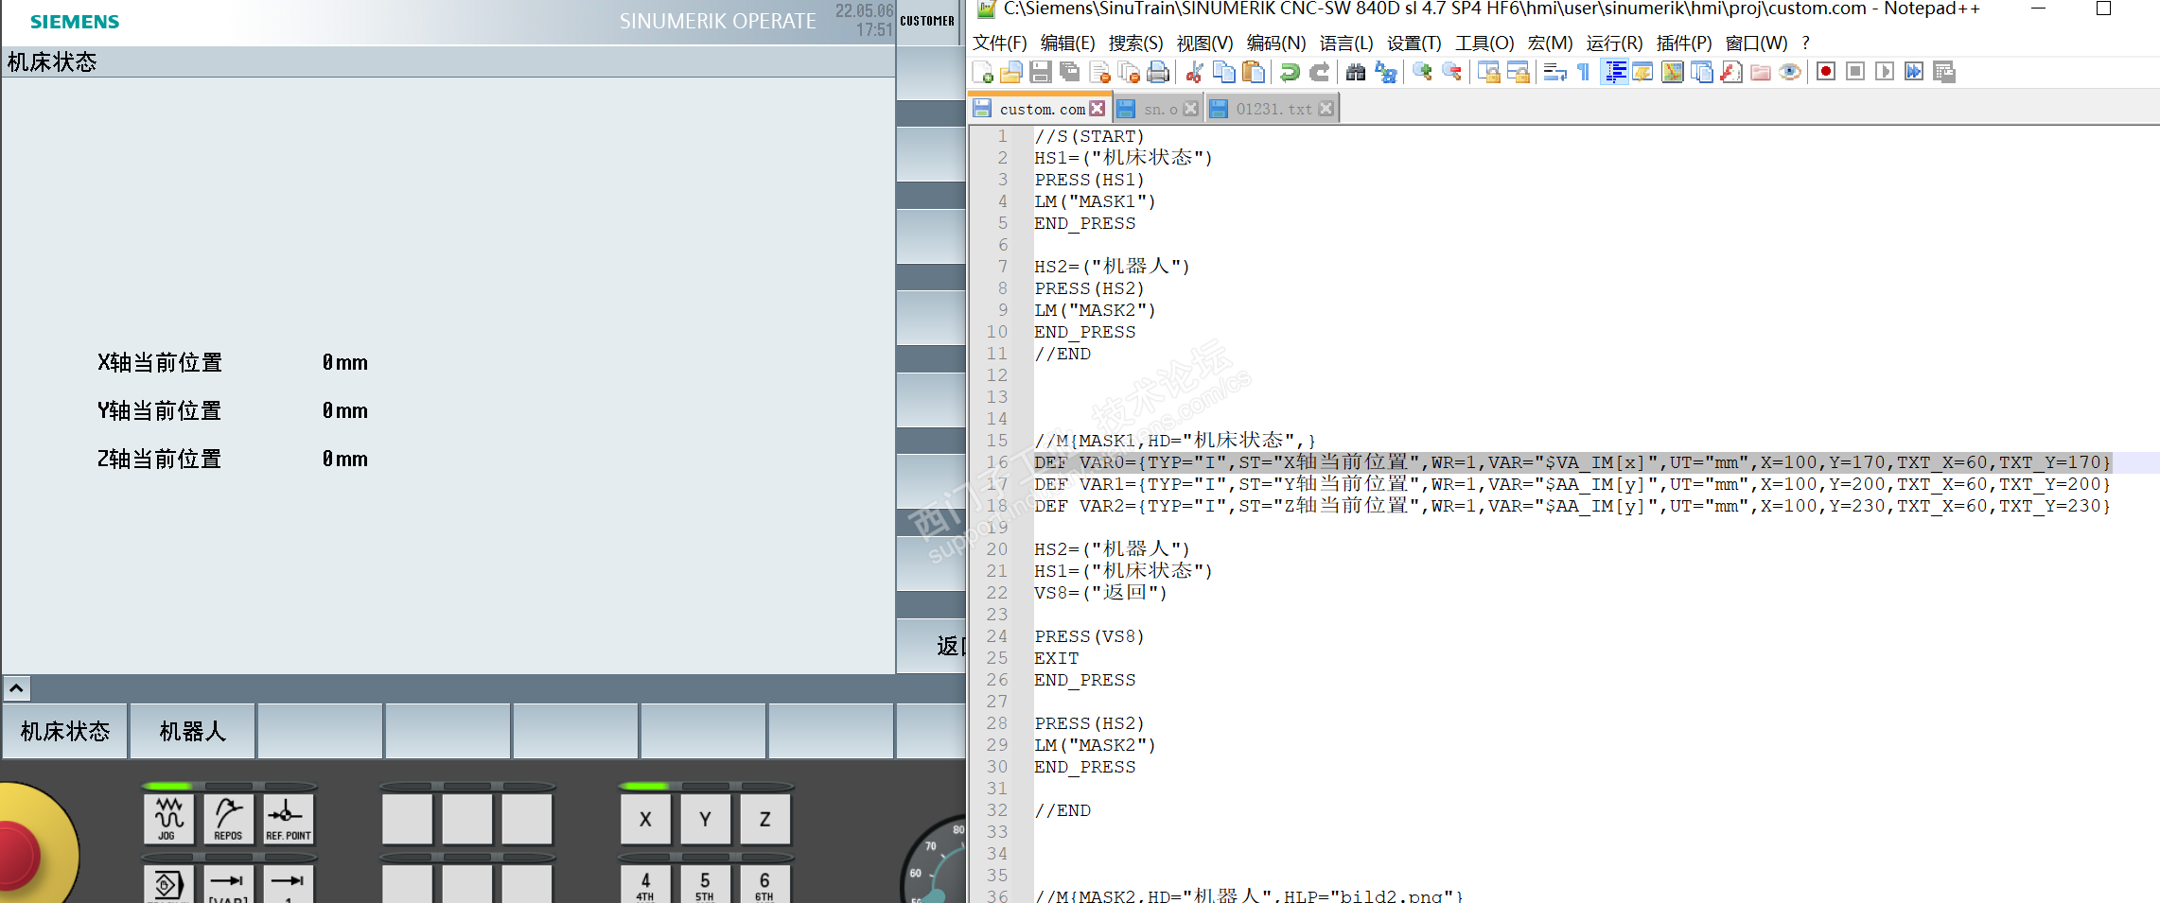Image resolution: width=2160 pixels, height=903 pixels.
Task: Click the X轴当前位置 value field
Action: coord(344,363)
